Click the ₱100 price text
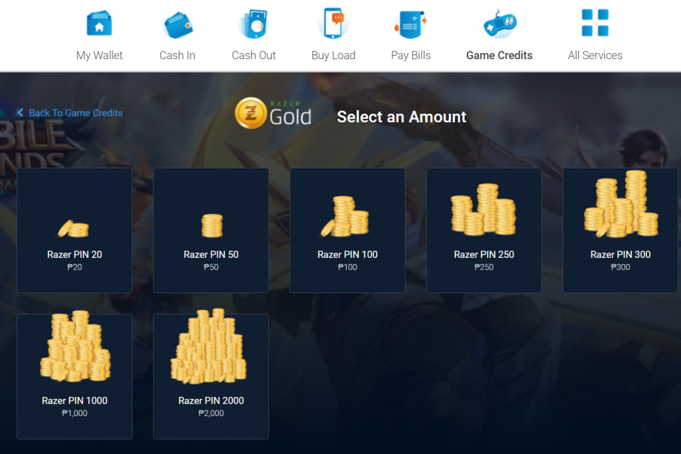This screenshot has height=454, width=681. click(x=347, y=267)
